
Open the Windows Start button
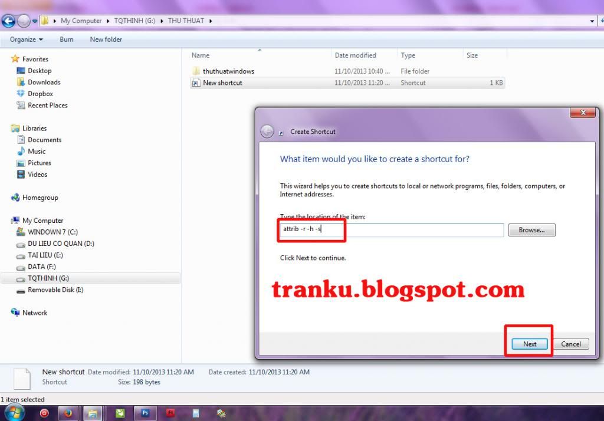14,413
